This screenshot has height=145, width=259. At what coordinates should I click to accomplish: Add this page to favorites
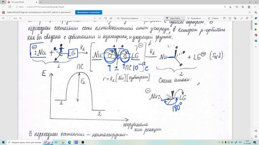point(230,7)
